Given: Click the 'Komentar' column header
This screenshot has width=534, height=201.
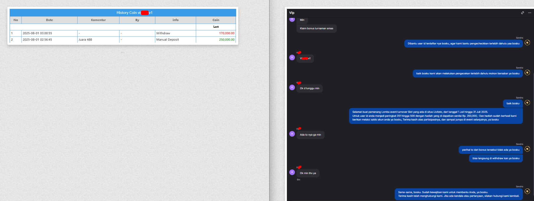Looking at the screenshot, I should point(98,20).
